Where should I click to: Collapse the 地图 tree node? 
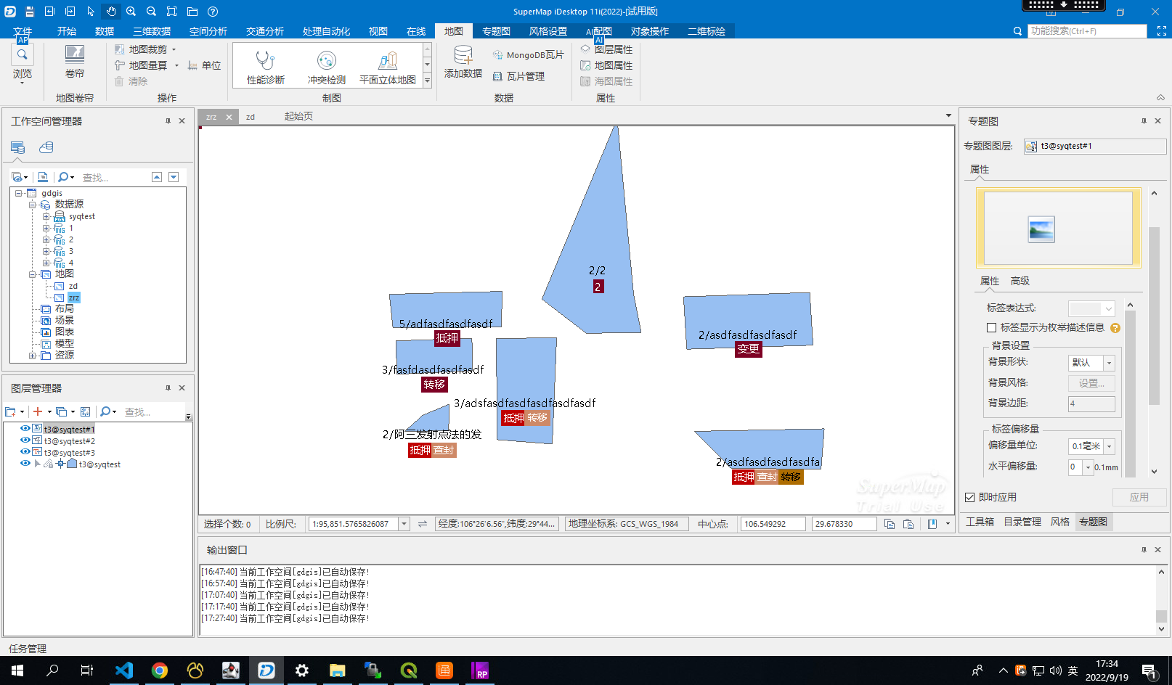click(x=32, y=274)
